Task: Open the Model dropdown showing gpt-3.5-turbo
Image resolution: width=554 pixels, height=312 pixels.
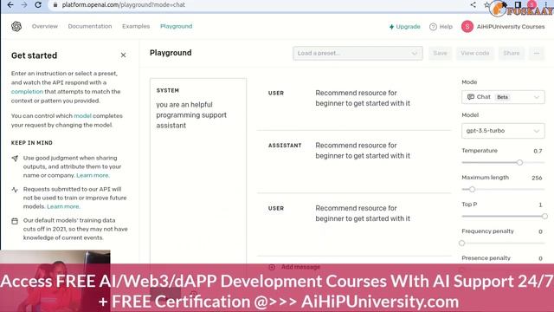Action: click(503, 131)
